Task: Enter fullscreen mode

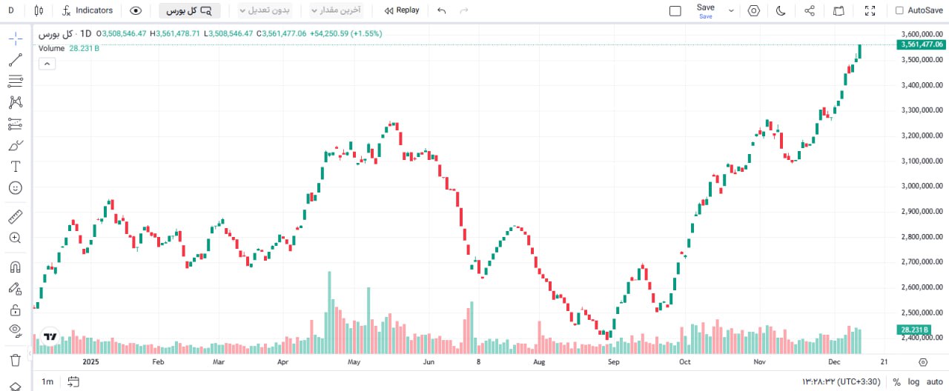Action: [870, 10]
